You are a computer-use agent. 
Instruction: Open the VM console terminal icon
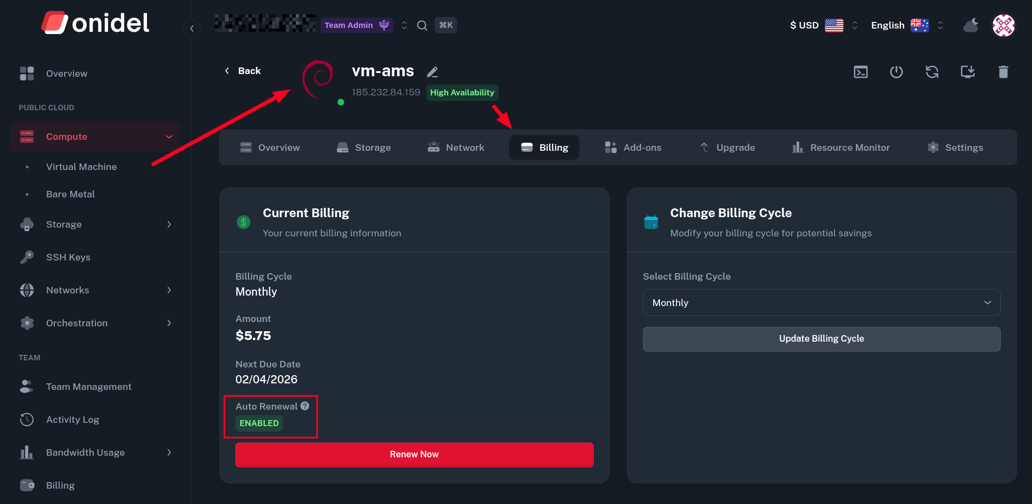pyautogui.click(x=860, y=72)
